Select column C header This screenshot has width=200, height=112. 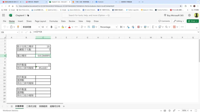coord(43,37)
